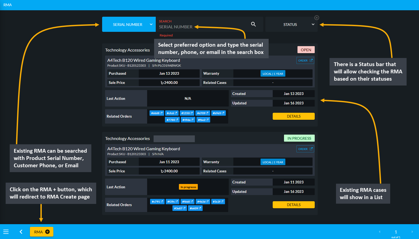
Task: Click the IN PROGRESS status badge
Action: point(299,138)
